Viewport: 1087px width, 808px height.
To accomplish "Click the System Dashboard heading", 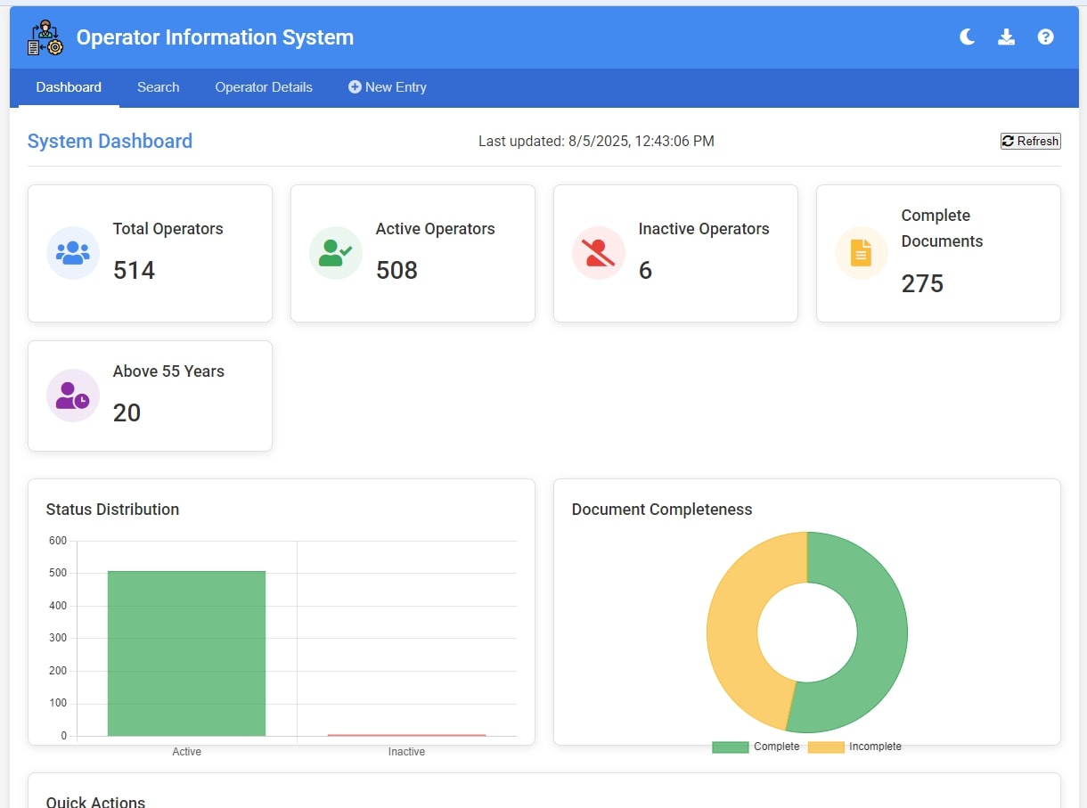I will pyautogui.click(x=110, y=141).
